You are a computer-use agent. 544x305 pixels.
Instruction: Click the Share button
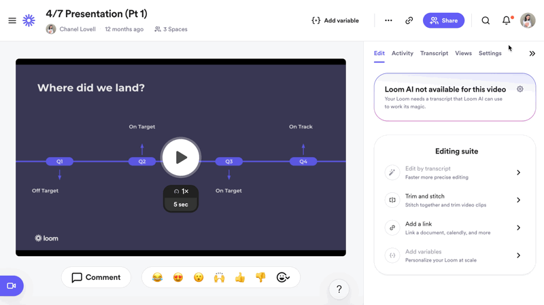tap(443, 21)
